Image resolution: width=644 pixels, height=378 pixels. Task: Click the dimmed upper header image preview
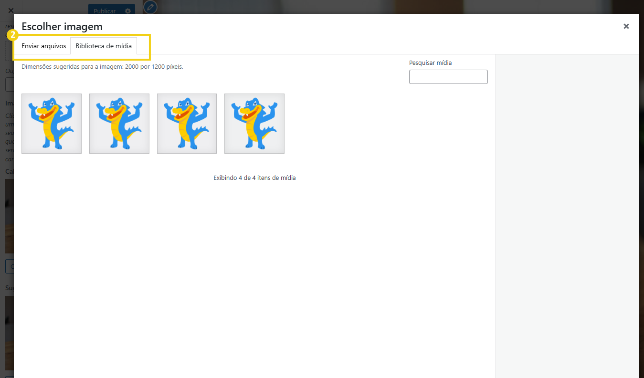(9, 216)
